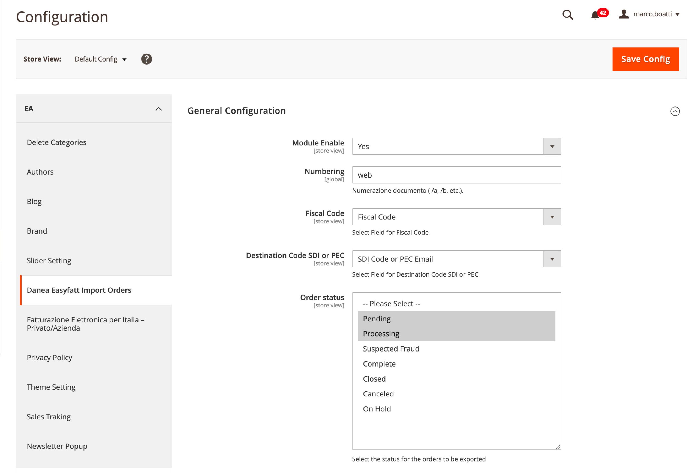Select Pending in the Order status list

456,319
